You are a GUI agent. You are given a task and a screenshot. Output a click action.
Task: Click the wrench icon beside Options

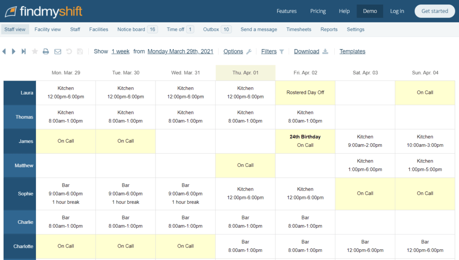pyautogui.click(x=249, y=52)
